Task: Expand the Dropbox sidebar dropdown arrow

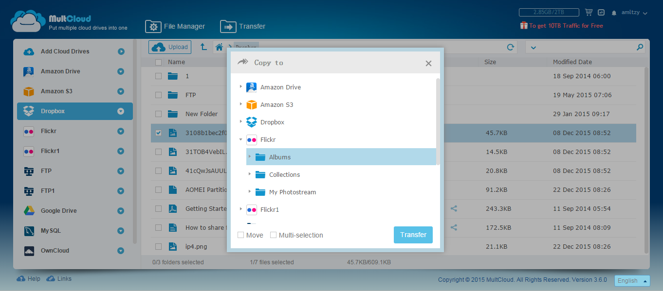Action: (x=121, y=111)
